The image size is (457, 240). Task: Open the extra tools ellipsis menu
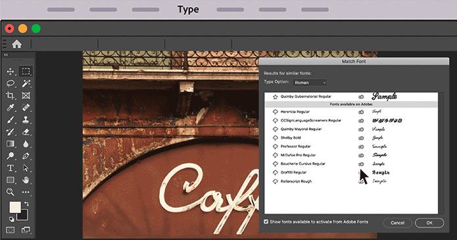(26, 192)
